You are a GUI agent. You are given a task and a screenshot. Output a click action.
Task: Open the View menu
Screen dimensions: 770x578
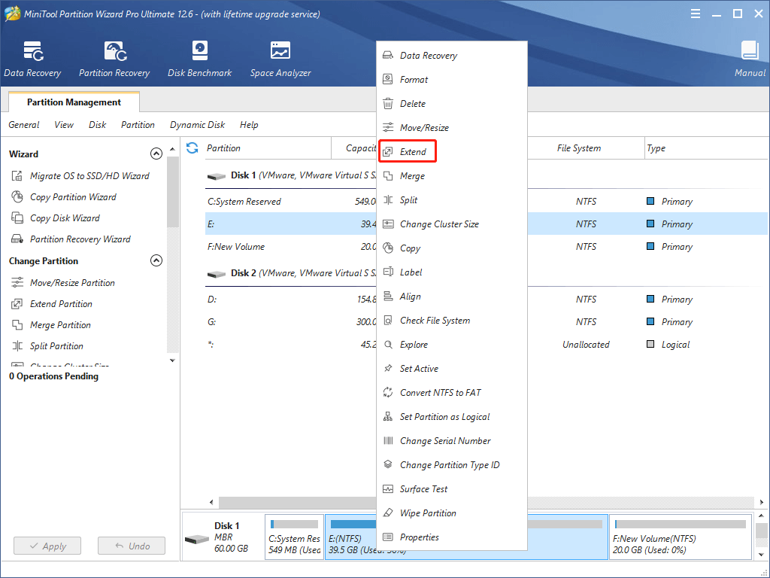[x=64, y=125]
